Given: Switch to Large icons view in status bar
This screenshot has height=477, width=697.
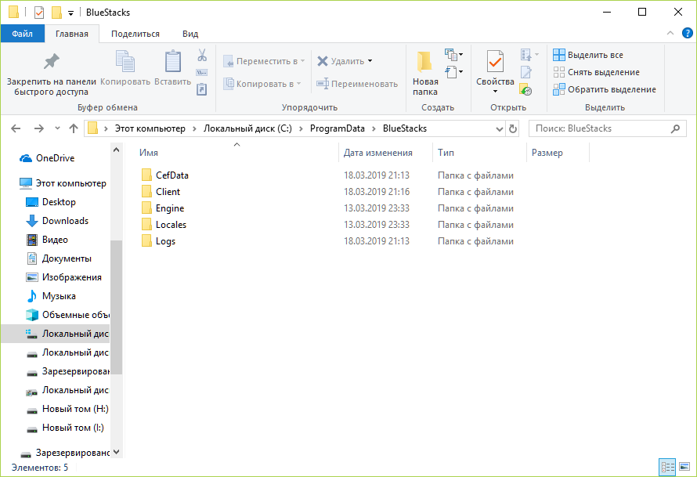Looking at the screenshot, I should click(x=684, y=467).
